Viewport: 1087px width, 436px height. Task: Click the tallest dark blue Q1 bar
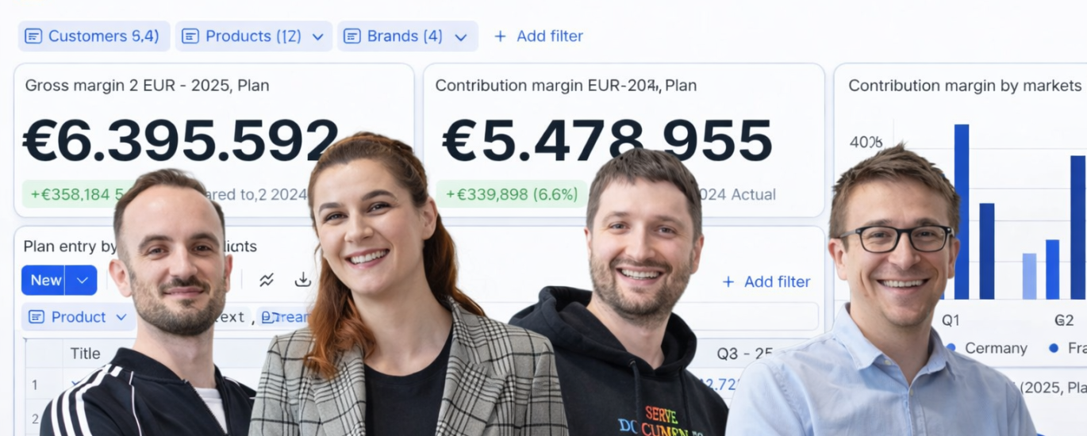pyautogui.click(x=961, y=212)
